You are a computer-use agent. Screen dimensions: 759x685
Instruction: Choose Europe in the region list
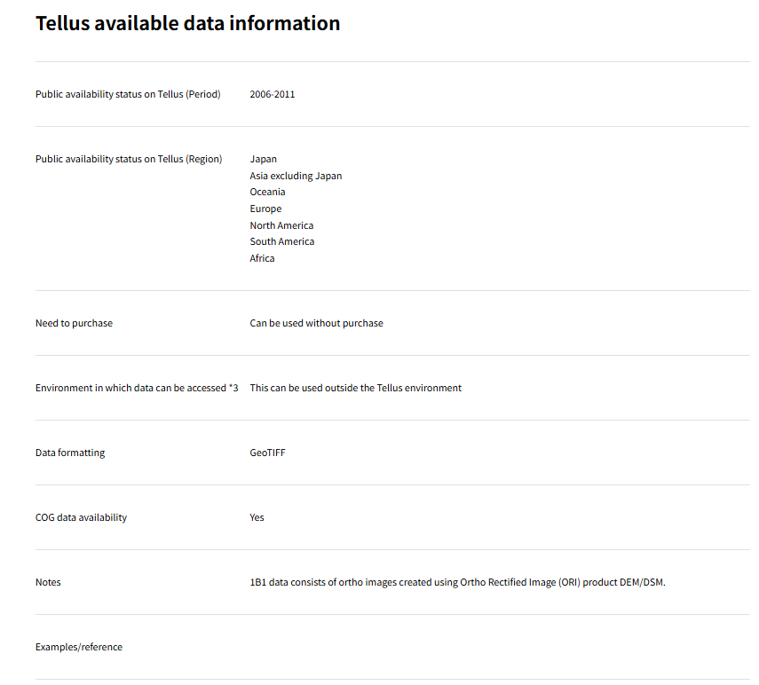pyautogui.click(x=265, y=209)
